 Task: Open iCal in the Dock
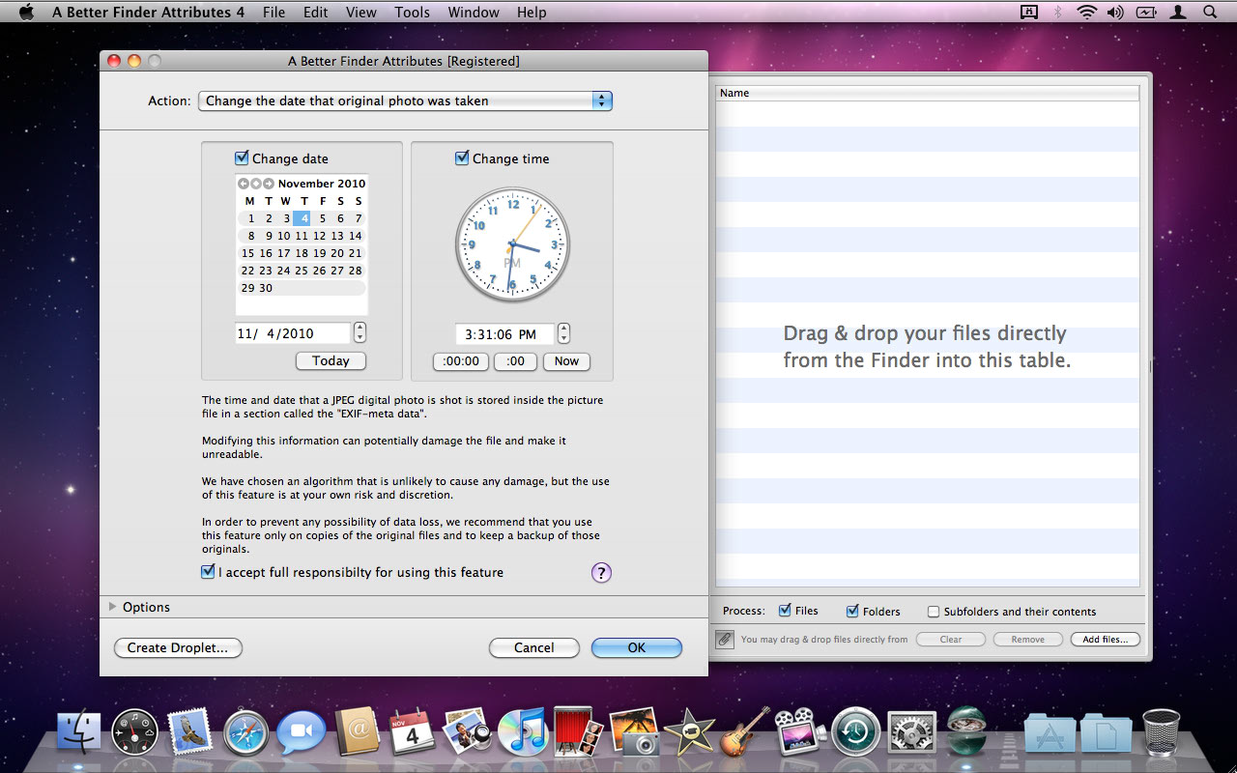pyautogui.click(x=412, y=732)
